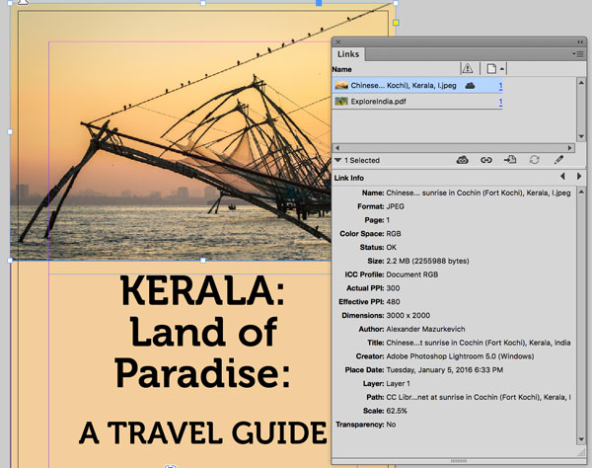Image resolution: width=592 pixels, height=468 pixels.
Task: Click the cloud icon on Chinese jpeg link
Action: pos(470,86)
